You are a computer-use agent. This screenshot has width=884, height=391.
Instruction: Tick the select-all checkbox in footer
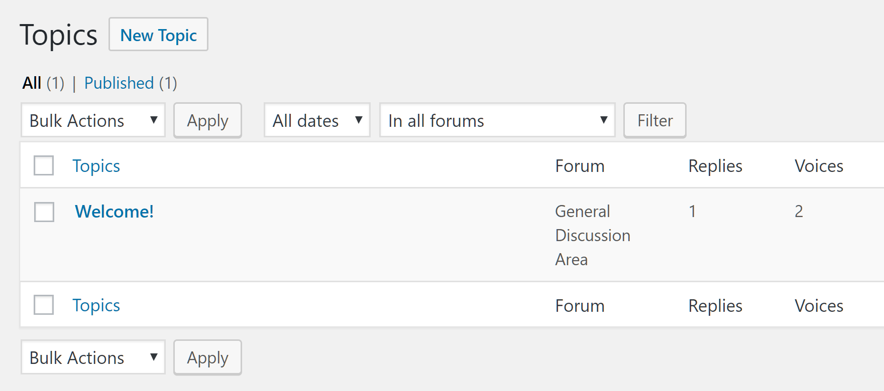pos(44,305)
